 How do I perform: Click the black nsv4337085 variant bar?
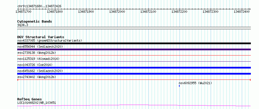coord(134,43)
